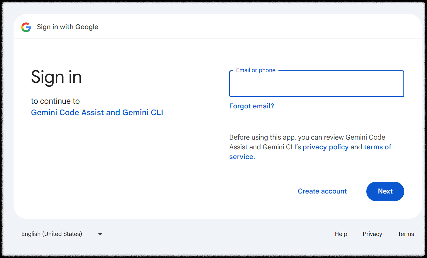Viewport: 427px width, 258px height.
Task: Open the privacy policy link
Action: click(326, 147)
